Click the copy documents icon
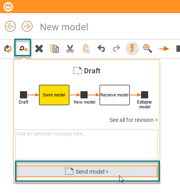The image size is (180, 194). [x=55, y=49]
